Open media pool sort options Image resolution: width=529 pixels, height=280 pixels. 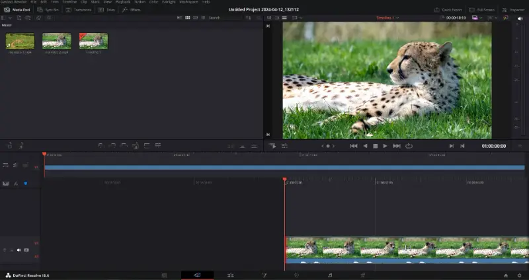(249, 18)
